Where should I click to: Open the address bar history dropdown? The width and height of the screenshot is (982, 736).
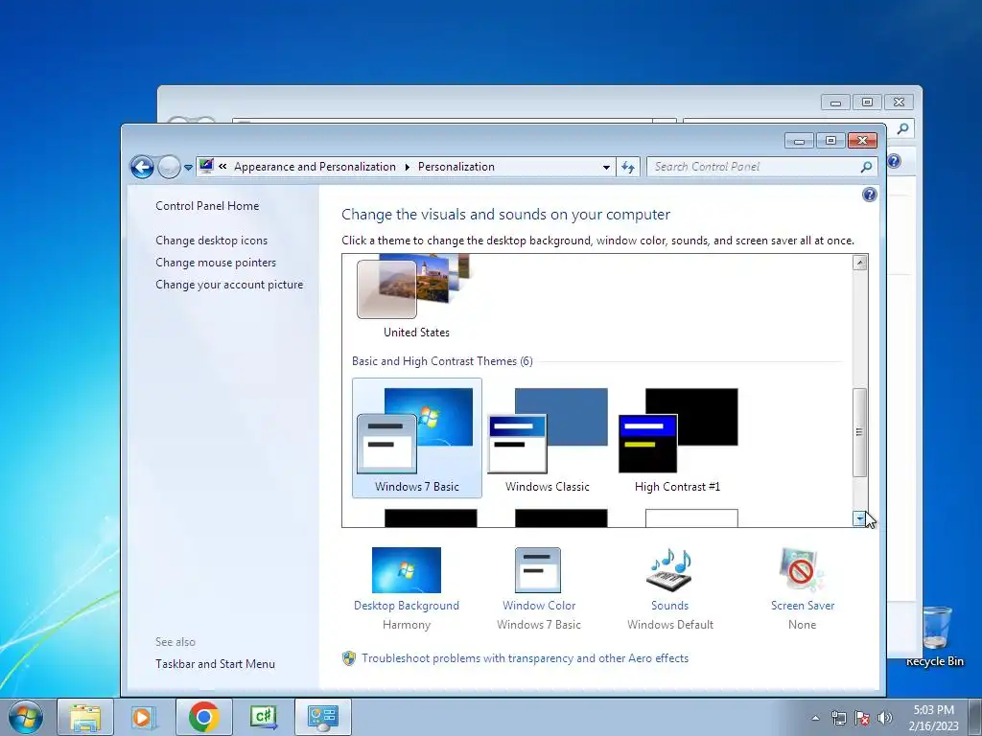(x=606, y=167)
